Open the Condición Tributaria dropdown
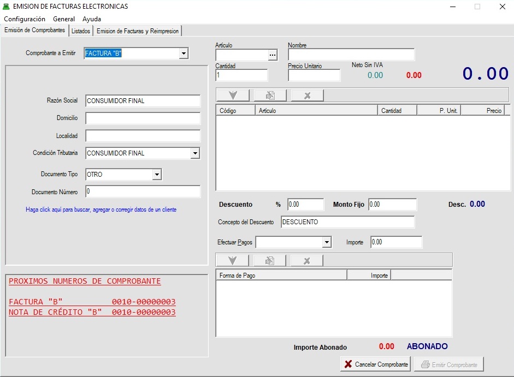 tap(195, 154)
